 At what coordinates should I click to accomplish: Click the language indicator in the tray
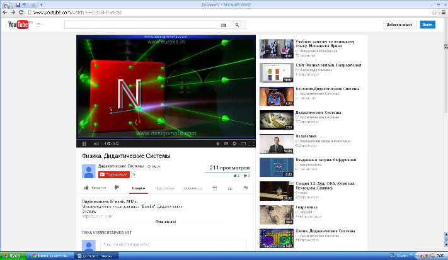pos(393,256)
